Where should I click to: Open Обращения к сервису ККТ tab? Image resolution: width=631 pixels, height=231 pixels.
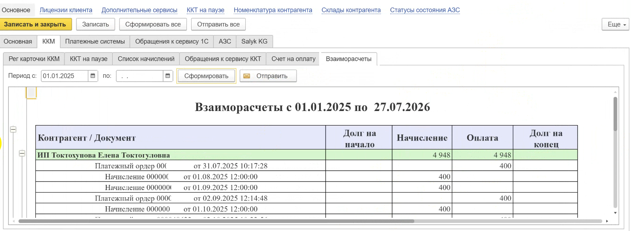click(223, 59)
